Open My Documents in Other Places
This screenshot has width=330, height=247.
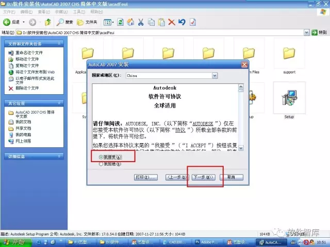pyautogui.click(x=23, y=122)
